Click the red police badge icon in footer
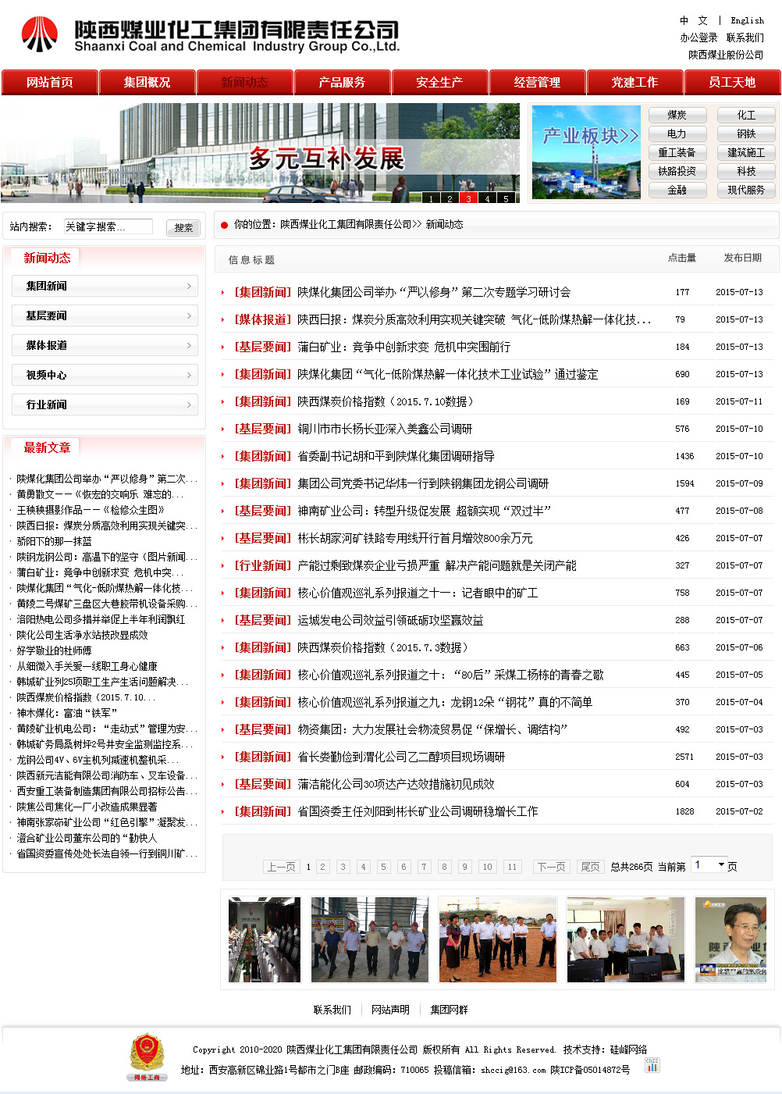The height and width of the screenshot is (1094, 782). point(147,1056)
